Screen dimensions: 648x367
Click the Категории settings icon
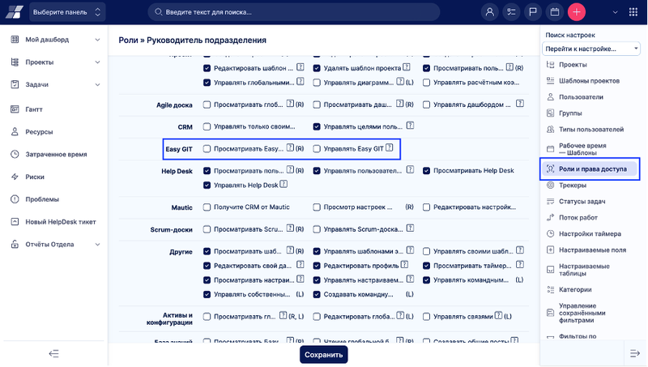(551, 289)
